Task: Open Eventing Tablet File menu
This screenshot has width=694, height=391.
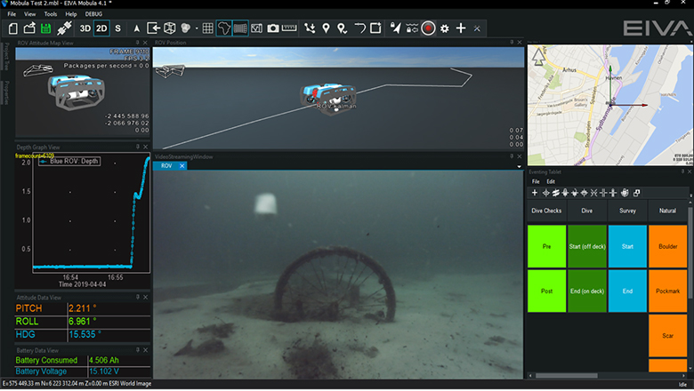Action: click(x=536, y=181)
